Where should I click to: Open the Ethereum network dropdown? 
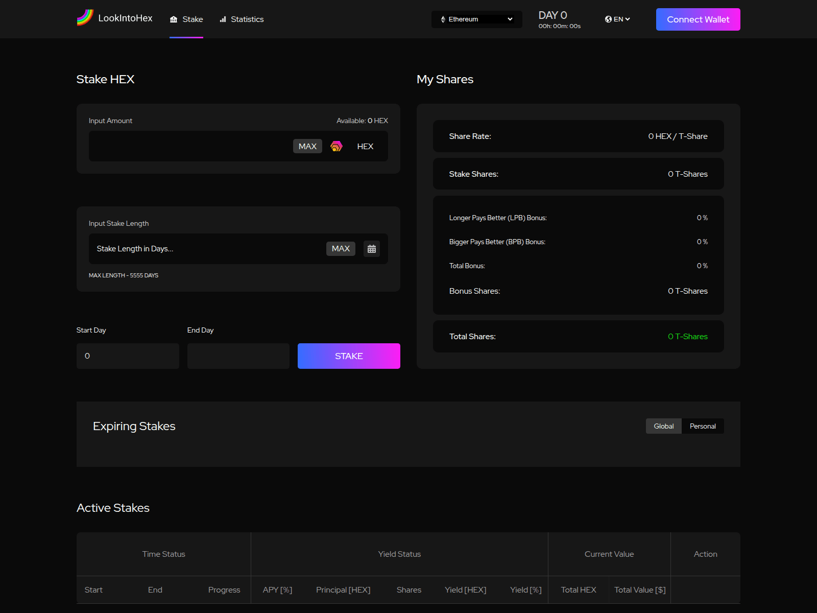477,19
